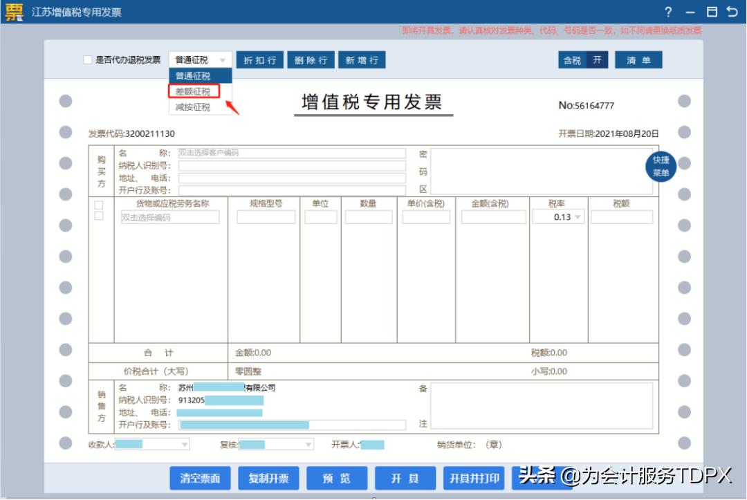Enable the 是否代办退税发票 checkbox
Screen dimensions: 747x500
coord(87,59)
